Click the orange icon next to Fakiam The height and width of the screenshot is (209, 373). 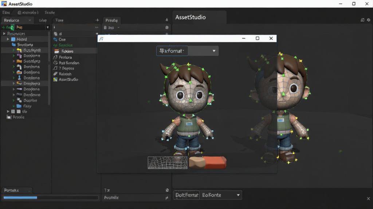pyautogui.click(x=56, y=51)
